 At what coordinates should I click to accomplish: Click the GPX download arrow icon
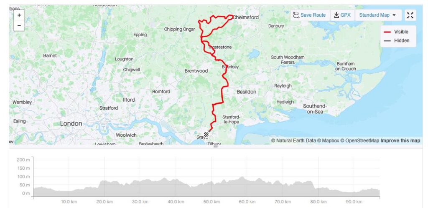(336, 15)
